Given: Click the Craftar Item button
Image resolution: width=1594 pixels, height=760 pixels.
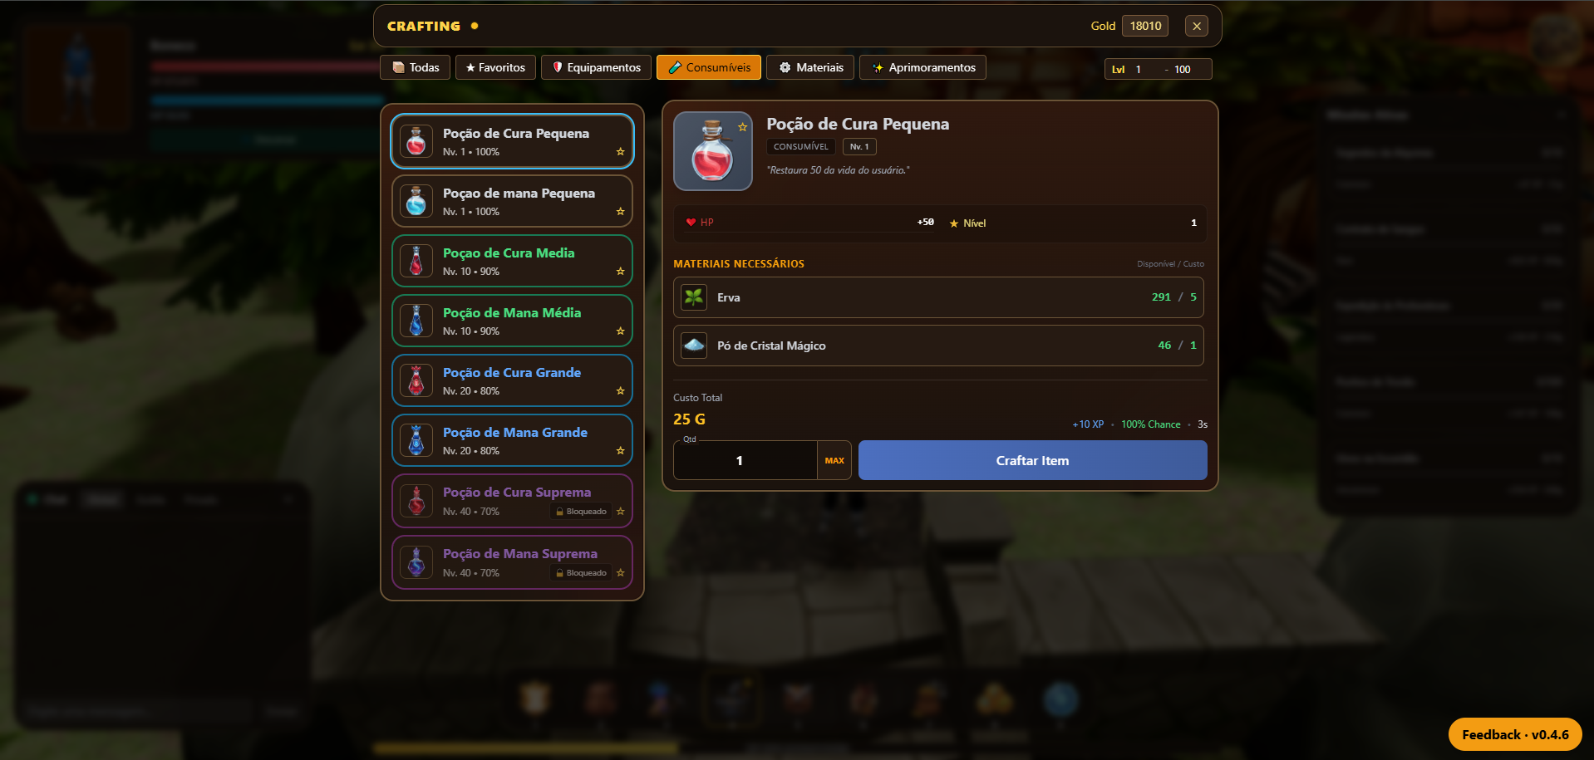Looking at the screenshot, I should coord(1032,460).
